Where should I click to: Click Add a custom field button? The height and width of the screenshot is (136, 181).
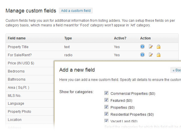click(76, 11)
